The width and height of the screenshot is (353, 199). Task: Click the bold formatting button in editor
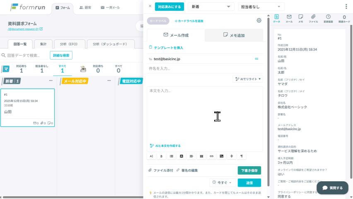click(x=162, y=156)
